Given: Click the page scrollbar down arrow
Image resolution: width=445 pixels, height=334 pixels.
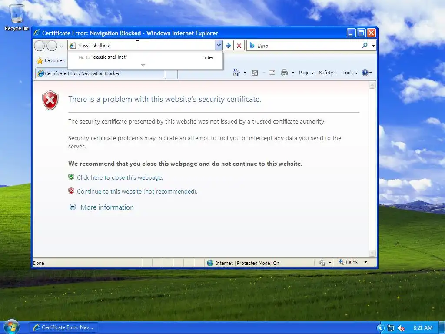Looking at the screenshot, I should coord(372,253).
